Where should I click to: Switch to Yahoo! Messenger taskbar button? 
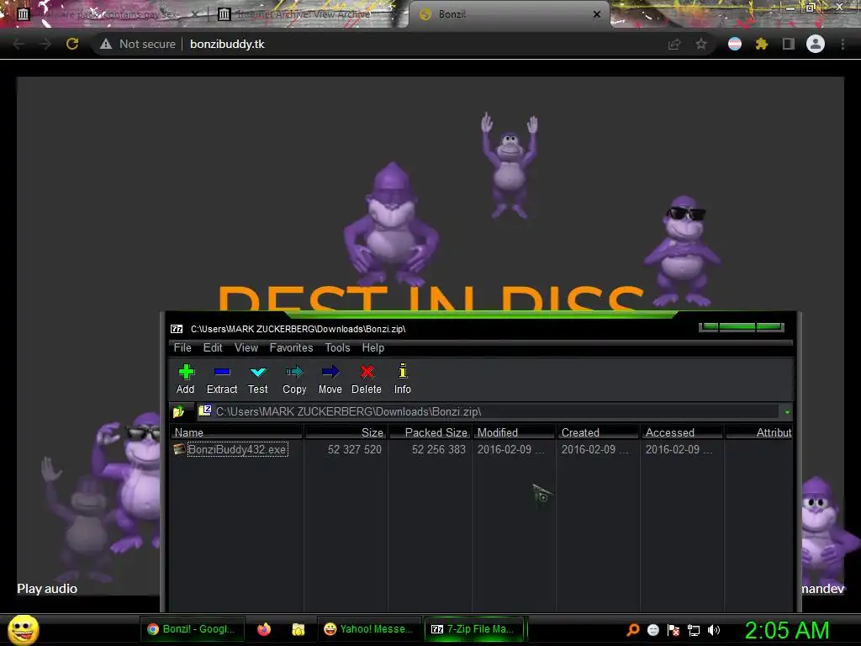[x=369, y=629]
